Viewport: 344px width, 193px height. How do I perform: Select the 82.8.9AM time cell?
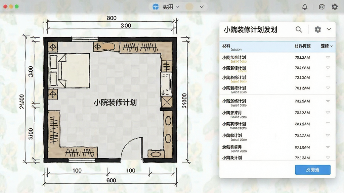pos(302,147)
